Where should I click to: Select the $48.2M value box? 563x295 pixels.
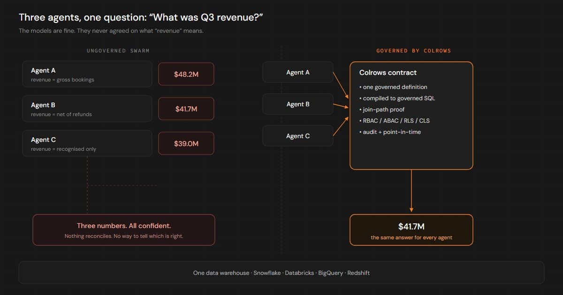tap(186, 74)
